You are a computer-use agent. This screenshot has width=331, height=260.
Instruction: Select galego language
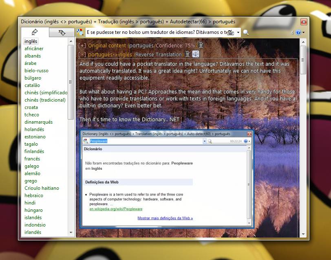[32, 166]
